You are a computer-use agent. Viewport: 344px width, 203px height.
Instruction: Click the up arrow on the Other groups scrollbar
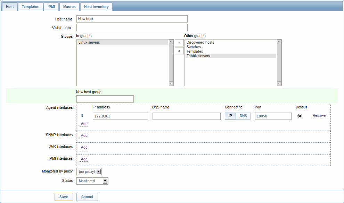[x=279, y=41]
